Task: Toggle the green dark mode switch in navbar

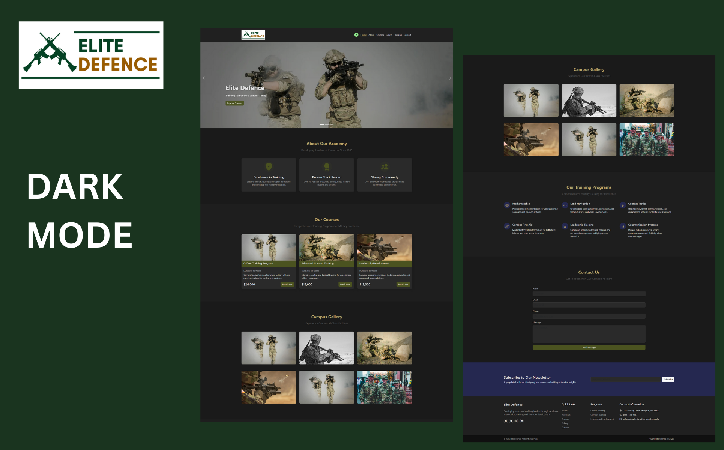Action: [x=356, y=35]
